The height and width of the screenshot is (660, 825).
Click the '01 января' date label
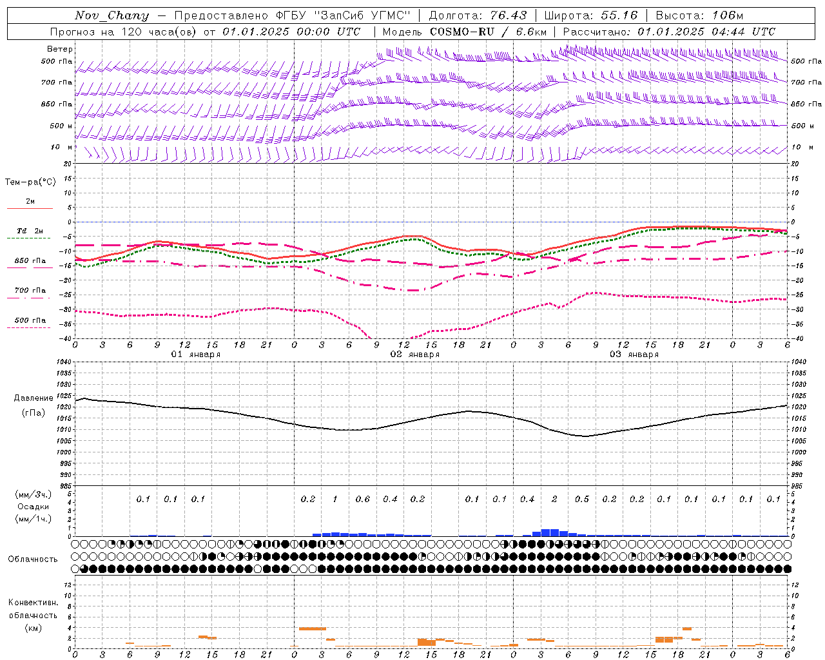pos(195,354)
